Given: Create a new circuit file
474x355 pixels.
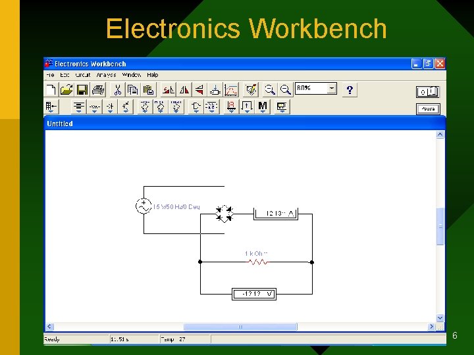Looking at the screenshot, I should pyautogui.click(x=51, y=89).
